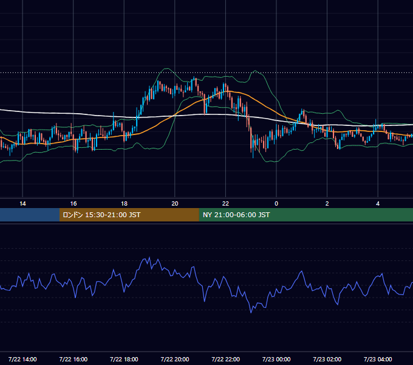The width and height of the screenshot is (413, 365).
Task: Click the 22 hour axis label
Action: coord(225,204)
